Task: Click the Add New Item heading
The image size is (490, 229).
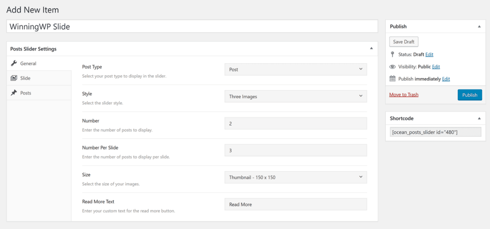Action: 33,10
